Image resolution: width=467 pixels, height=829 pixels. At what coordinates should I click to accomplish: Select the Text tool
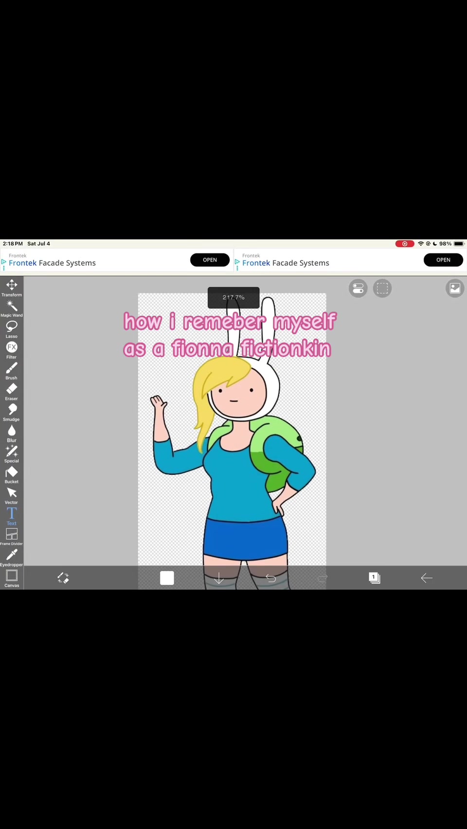click(12, 516)
